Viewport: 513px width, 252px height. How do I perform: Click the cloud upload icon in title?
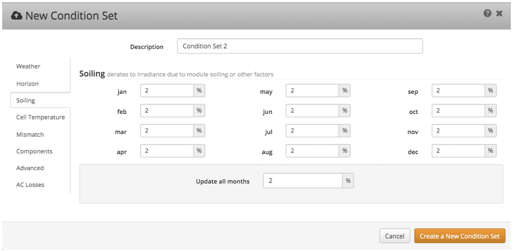(17, 16)
